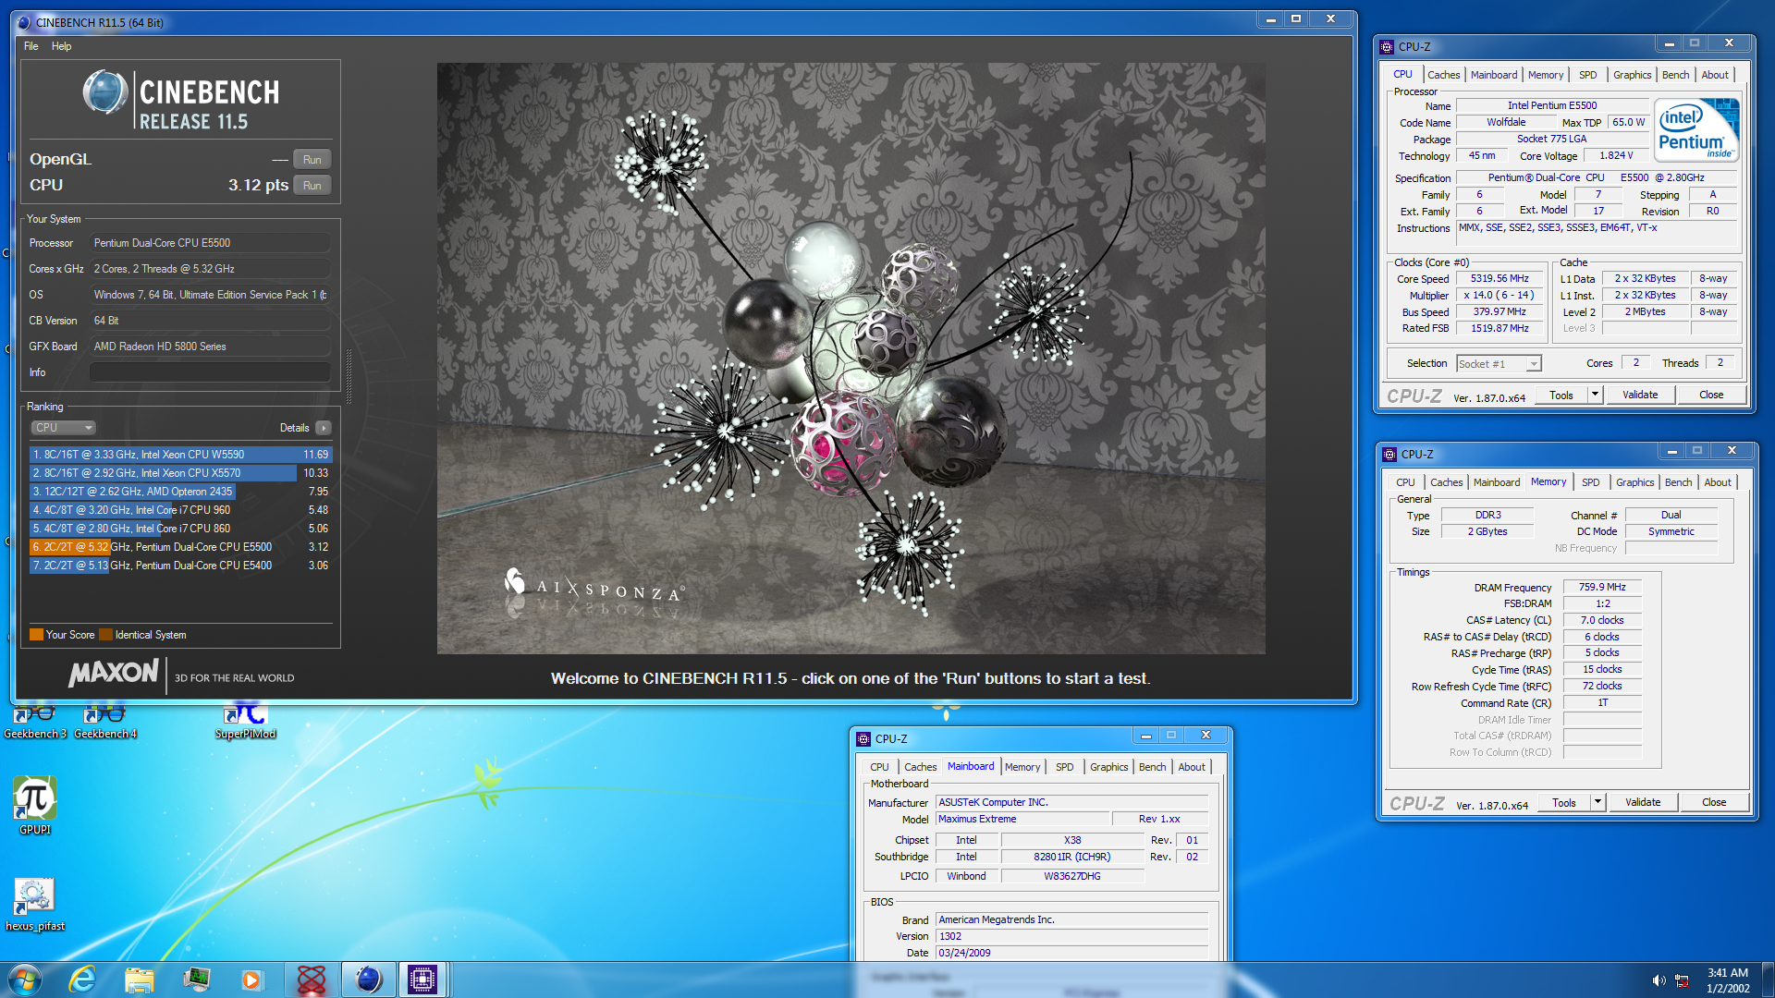Click Tools button in Memory CPU-Z window
Viewport: 1775px width, 998px height.
[1564, 802]
